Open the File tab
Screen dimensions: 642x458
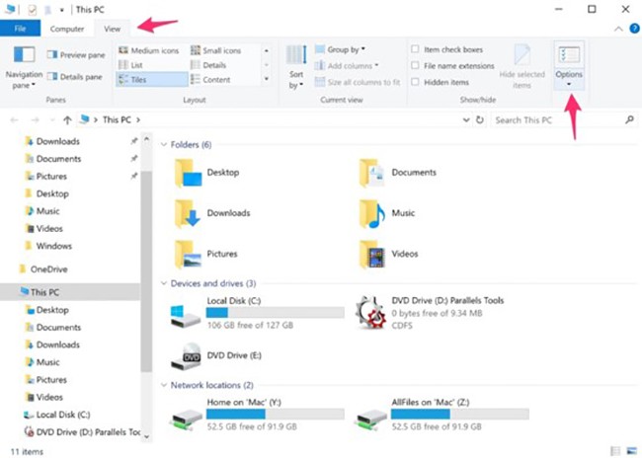tap(20, 29)
